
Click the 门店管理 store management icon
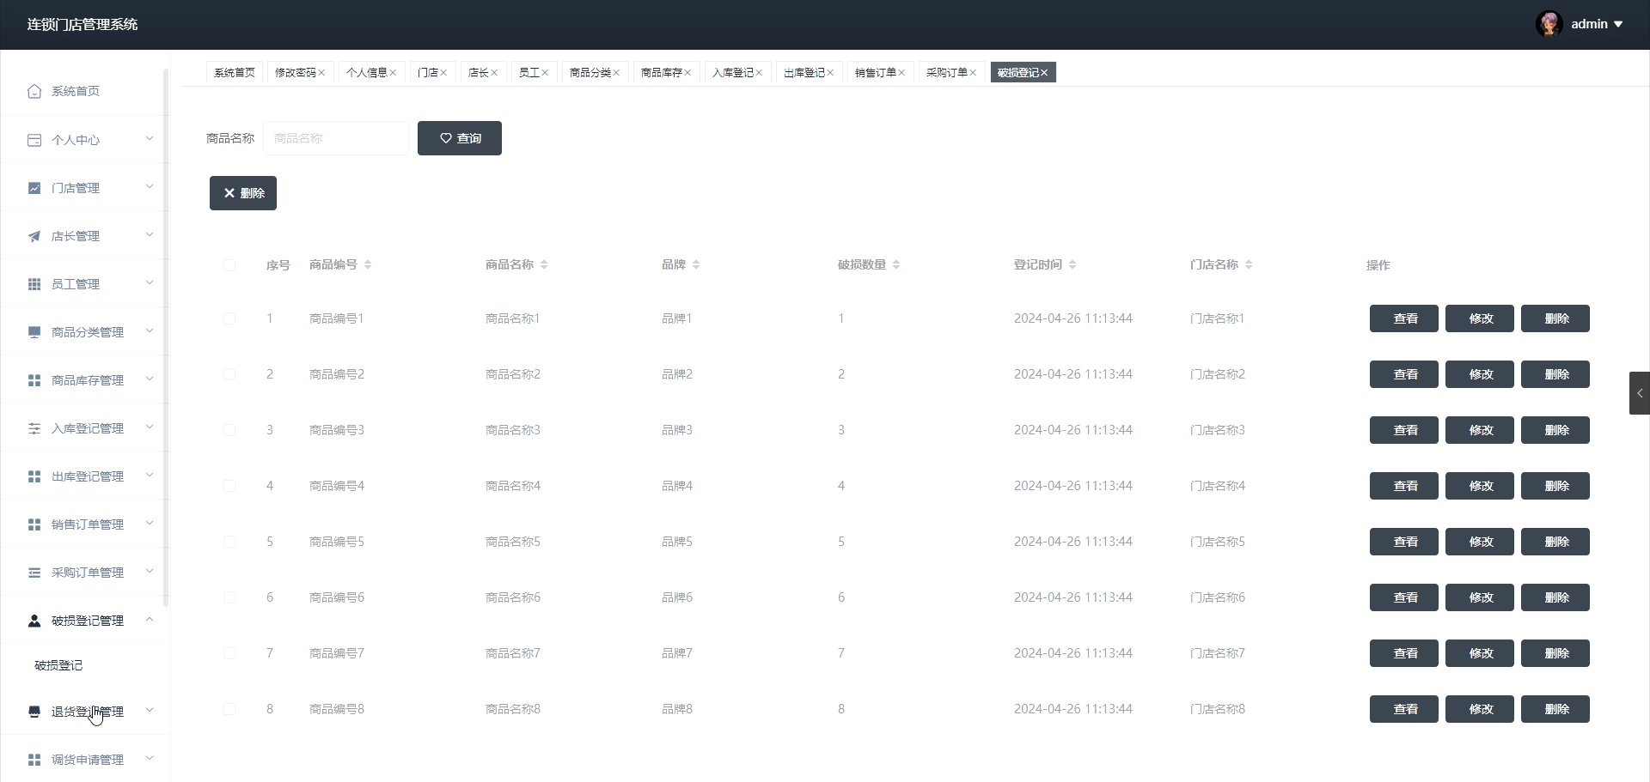(x=34, y=188)
